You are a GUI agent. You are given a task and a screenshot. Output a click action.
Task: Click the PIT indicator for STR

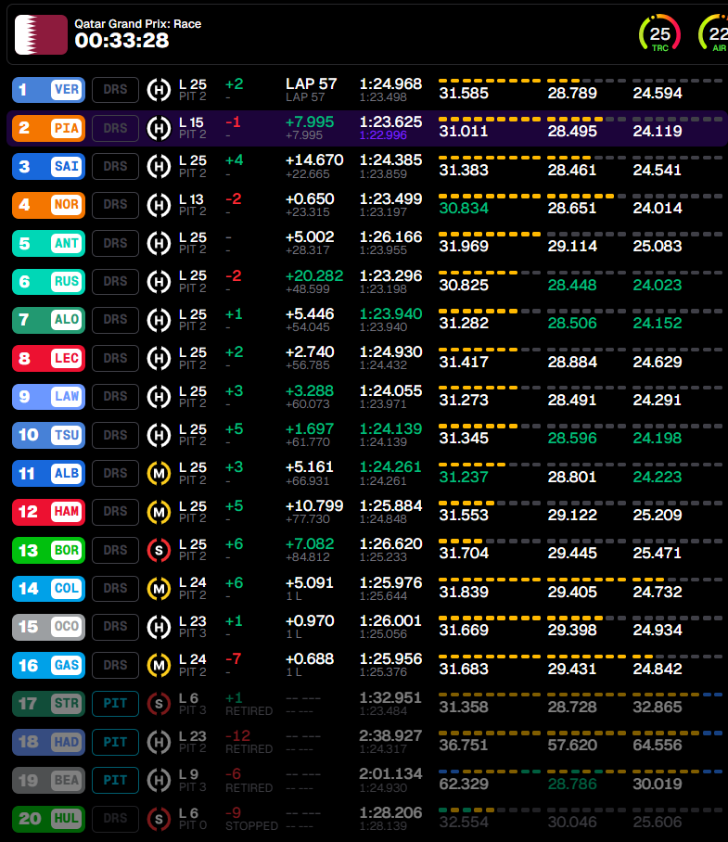point(115,704)
